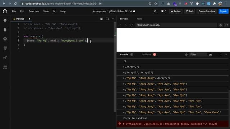Click the Chrome back arrow
Viewport: 230px width, 129px height.
pos(4,4)
